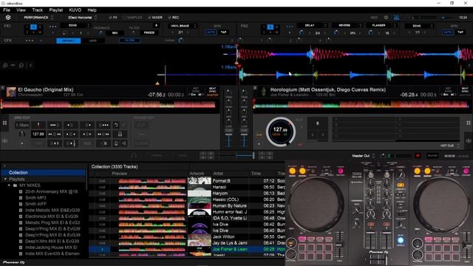Click the waveform zoom-in magnifier icon
This screenshot has height=266, width=473.
point(5,65)
